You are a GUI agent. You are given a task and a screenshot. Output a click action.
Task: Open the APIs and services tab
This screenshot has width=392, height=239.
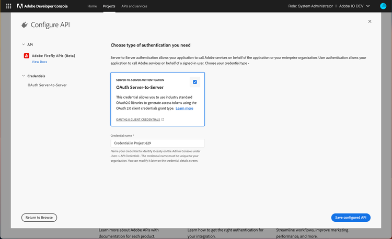coord(134,6)
